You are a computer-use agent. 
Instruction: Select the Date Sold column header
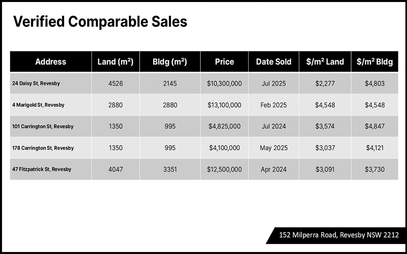[x=273, y=62]
